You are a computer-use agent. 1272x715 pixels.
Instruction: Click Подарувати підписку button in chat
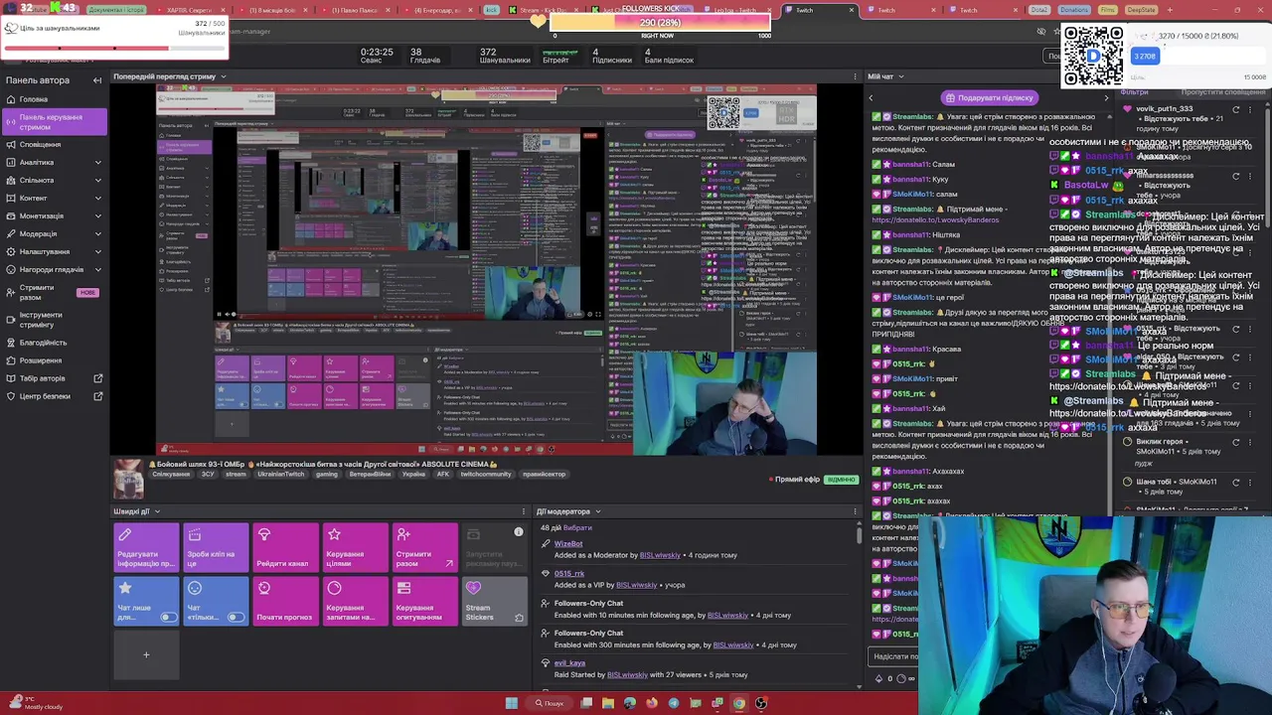click(x=989, y=97)
